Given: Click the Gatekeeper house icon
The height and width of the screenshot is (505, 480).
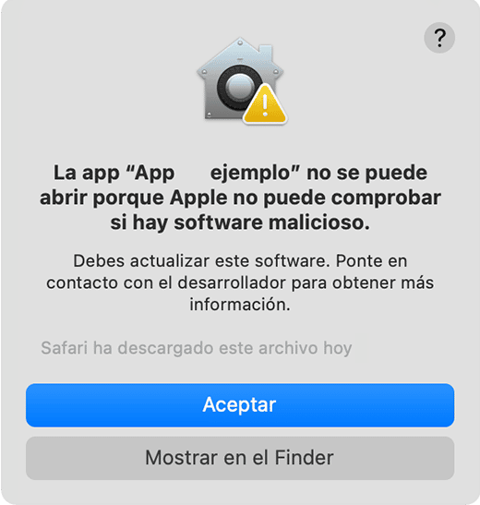Looking at the screenshot, I should [x=241, y=80].
